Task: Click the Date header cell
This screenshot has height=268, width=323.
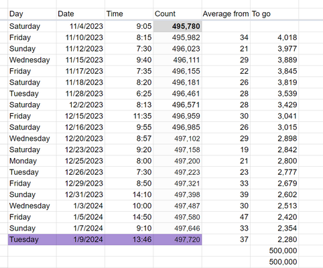Action: tap(80, 14)
